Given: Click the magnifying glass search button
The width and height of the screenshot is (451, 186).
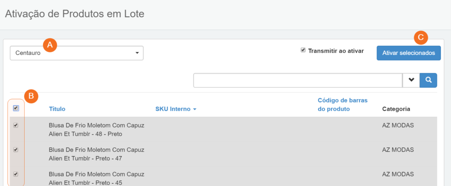Looking at the screenshot, I should click(x=428, y=80).
